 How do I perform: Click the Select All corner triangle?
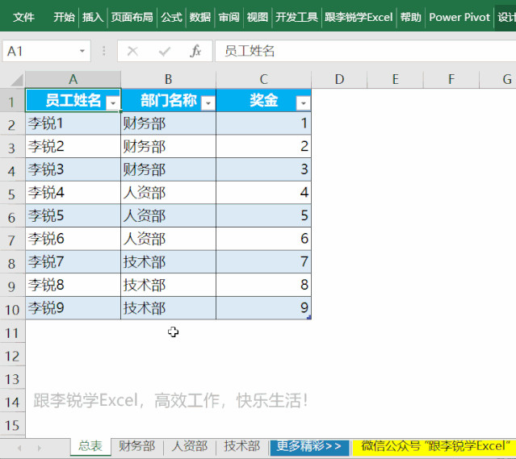[16, 80]
